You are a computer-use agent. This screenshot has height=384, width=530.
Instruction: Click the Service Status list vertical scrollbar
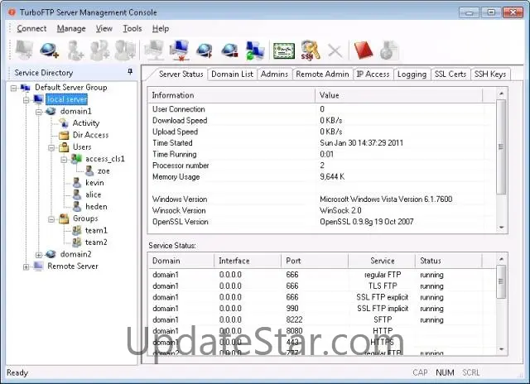(501, 306)
